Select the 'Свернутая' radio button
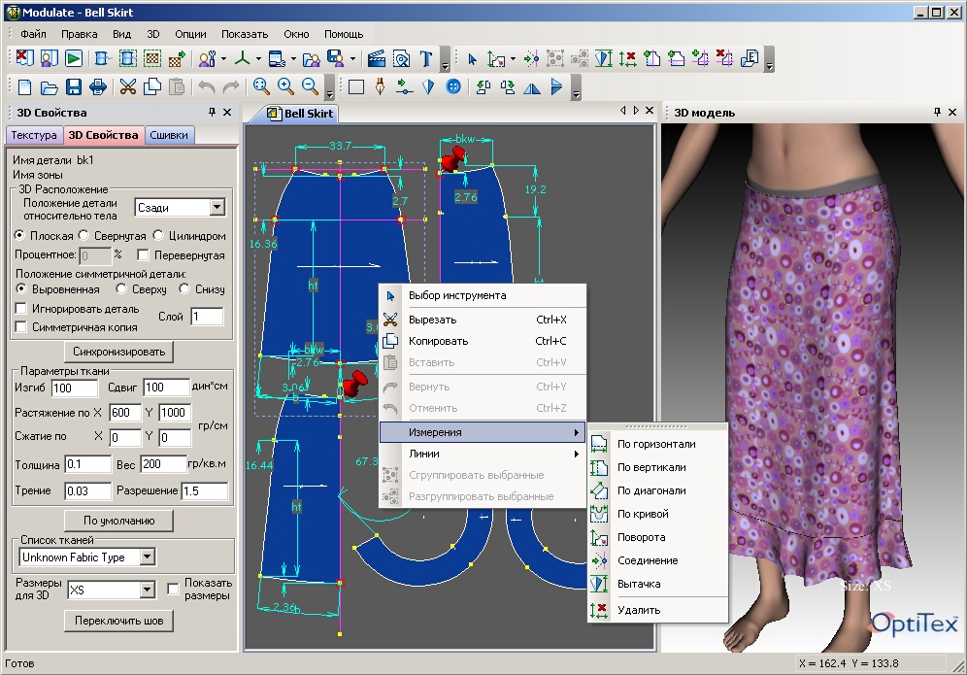This screenshot has height=675, width=967. [83, 236]
